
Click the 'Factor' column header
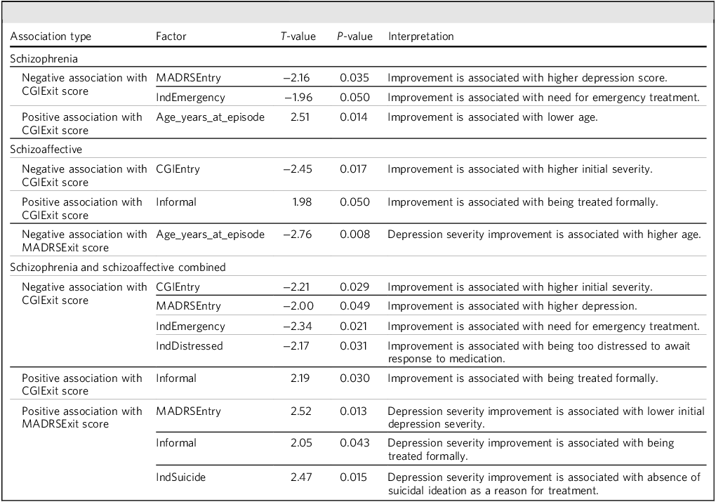pos(171,37)
